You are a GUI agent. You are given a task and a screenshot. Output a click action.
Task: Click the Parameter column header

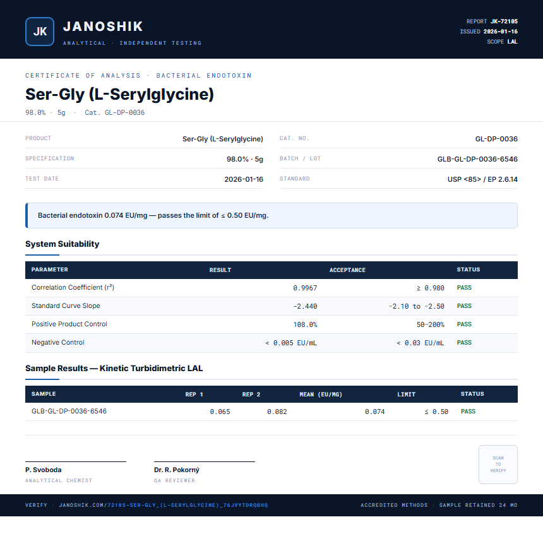49,270
